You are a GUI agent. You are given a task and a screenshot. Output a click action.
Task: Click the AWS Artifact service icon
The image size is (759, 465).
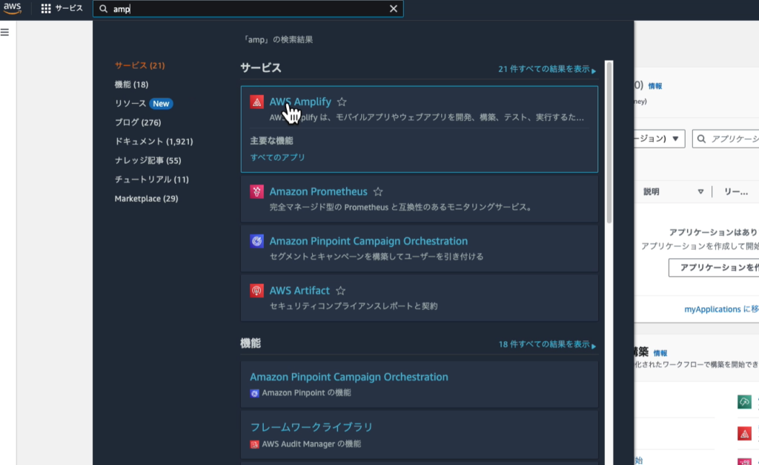pos(256,291)
